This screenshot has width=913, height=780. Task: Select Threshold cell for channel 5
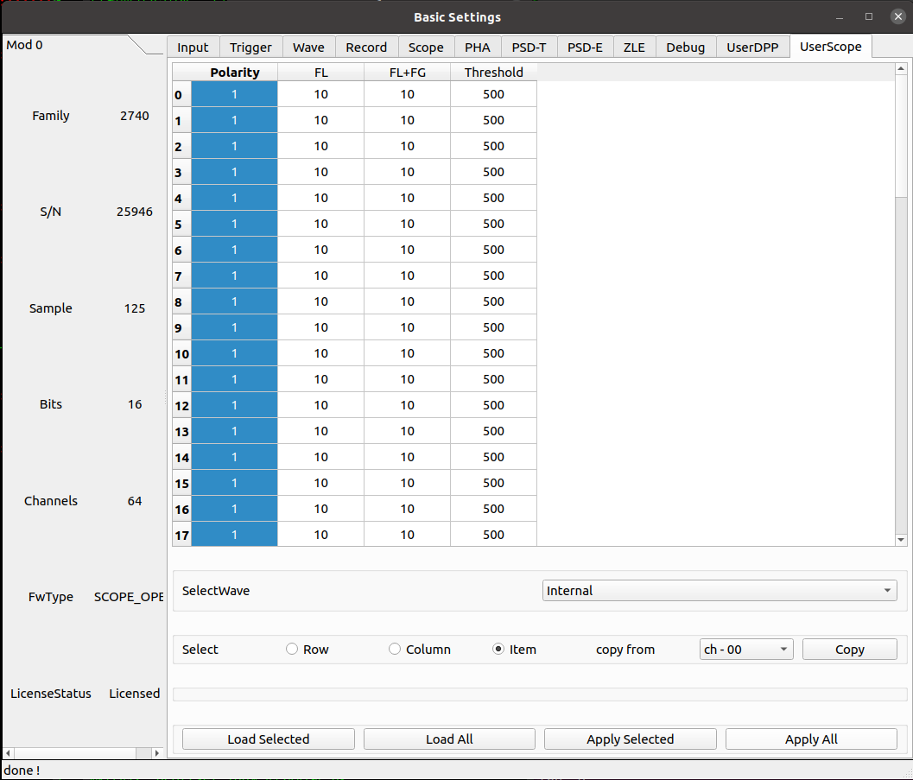tap(493, 224)
